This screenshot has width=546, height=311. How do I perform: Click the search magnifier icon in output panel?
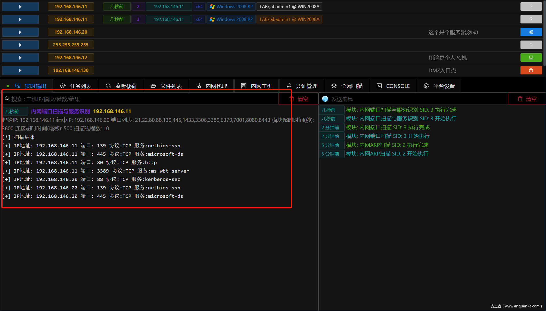point(7,99)
